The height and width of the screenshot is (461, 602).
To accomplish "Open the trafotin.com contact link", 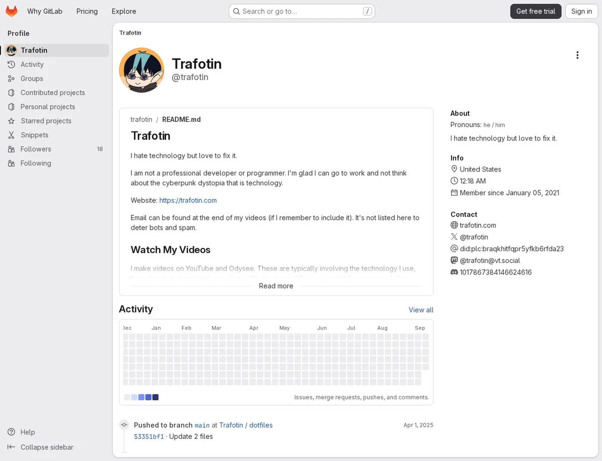I will point(478,225).
